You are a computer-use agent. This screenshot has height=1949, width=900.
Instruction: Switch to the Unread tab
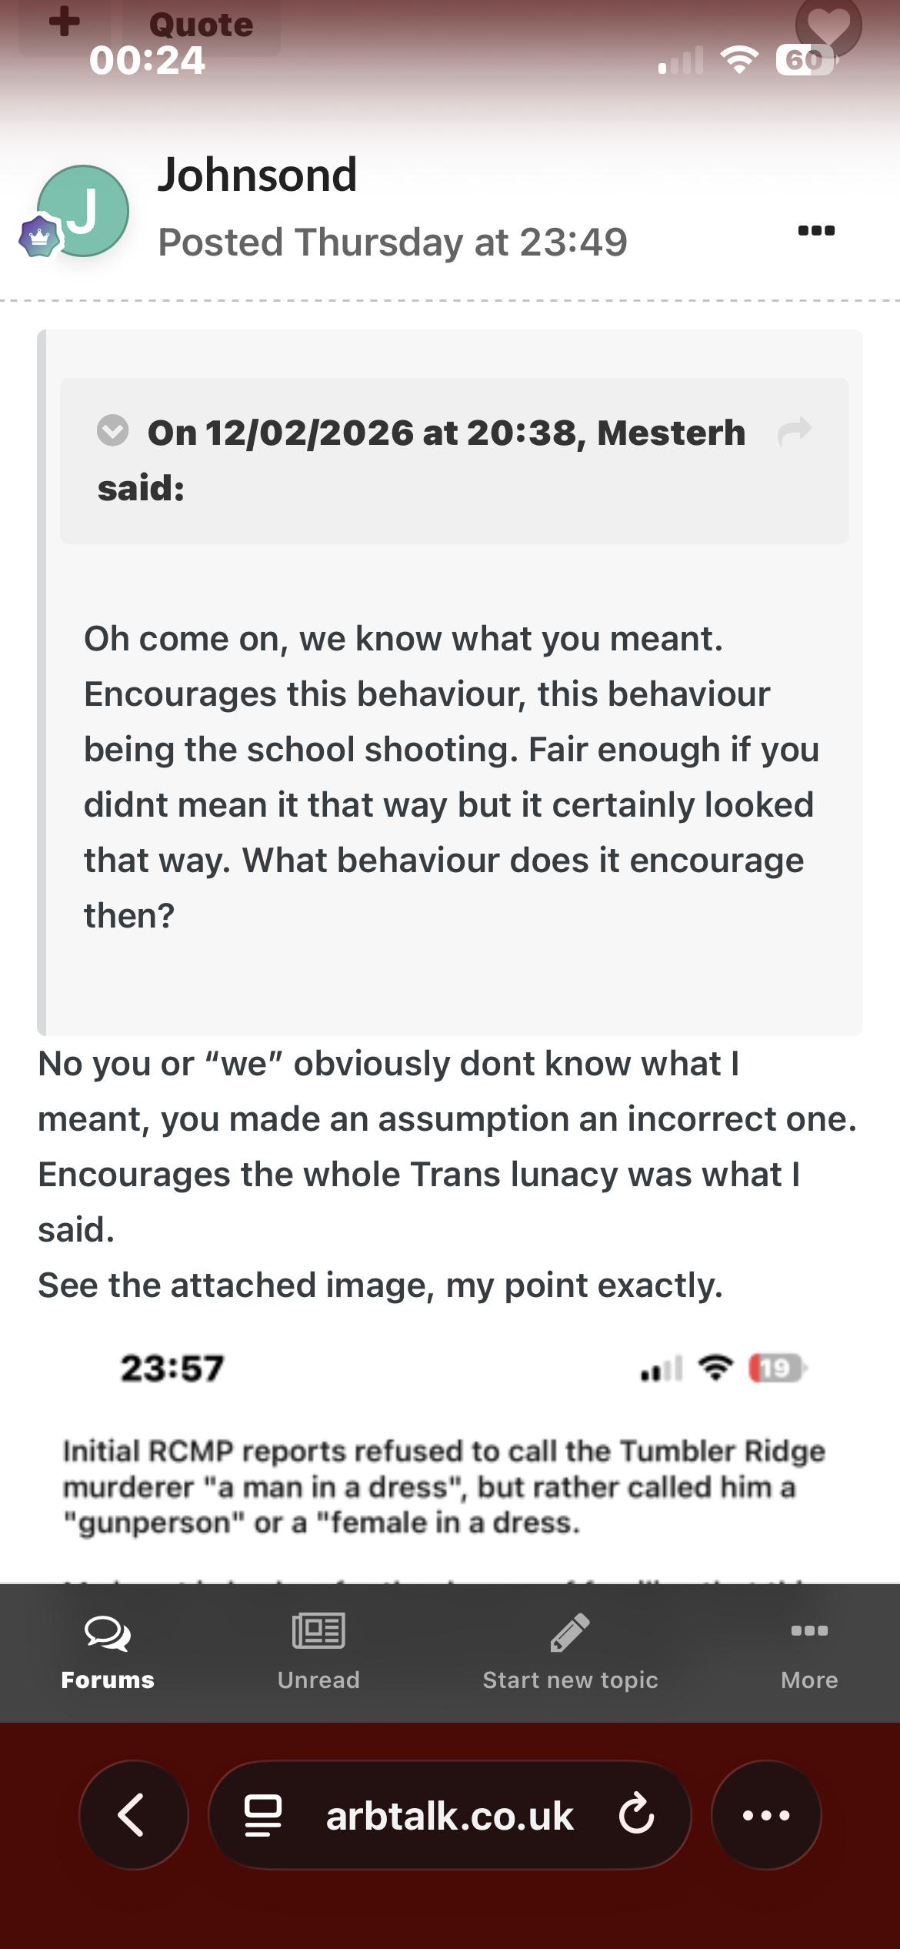[318, 1652]
